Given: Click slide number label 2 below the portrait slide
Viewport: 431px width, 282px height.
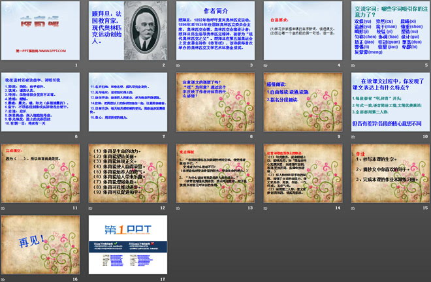Looking at the screenshot, I should (x=164, y=65).
